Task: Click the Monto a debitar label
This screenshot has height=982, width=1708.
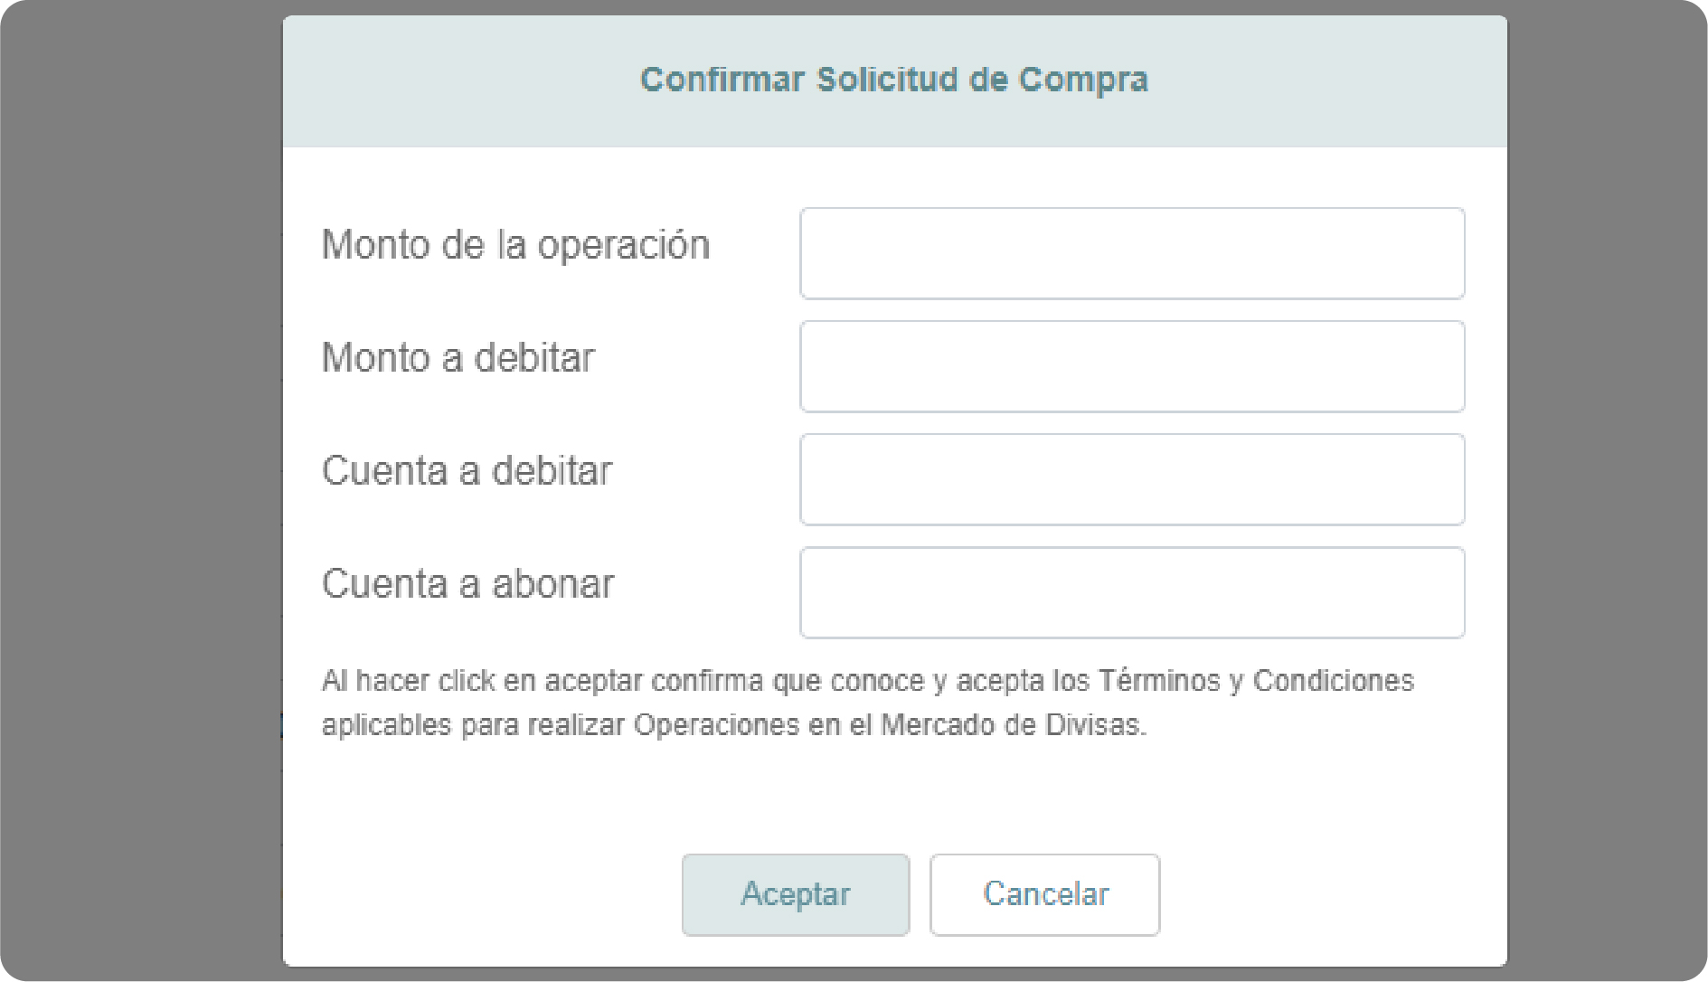Action: [x=458, y=358]
